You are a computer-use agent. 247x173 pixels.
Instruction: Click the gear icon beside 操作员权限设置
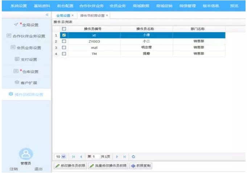coord(11,94)
